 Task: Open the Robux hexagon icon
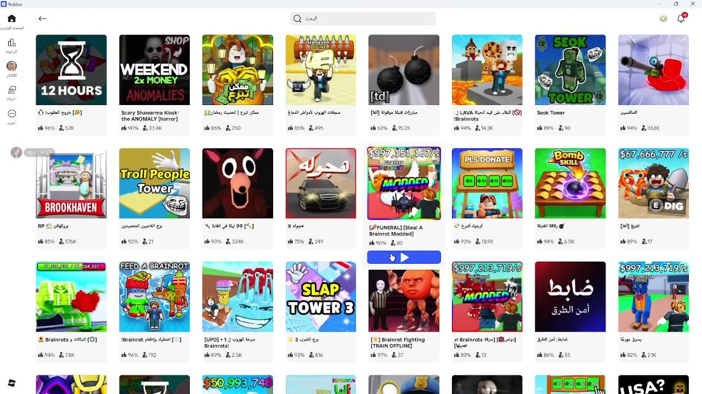(663, 19)
